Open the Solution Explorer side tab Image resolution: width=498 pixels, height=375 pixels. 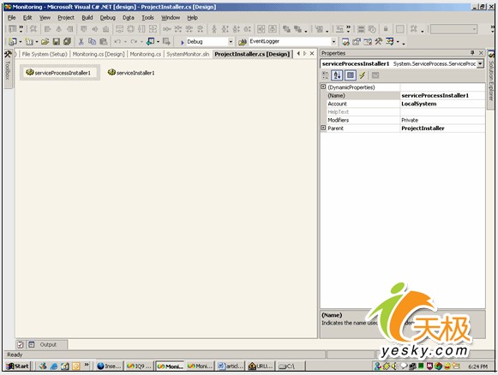coord(491,80)
